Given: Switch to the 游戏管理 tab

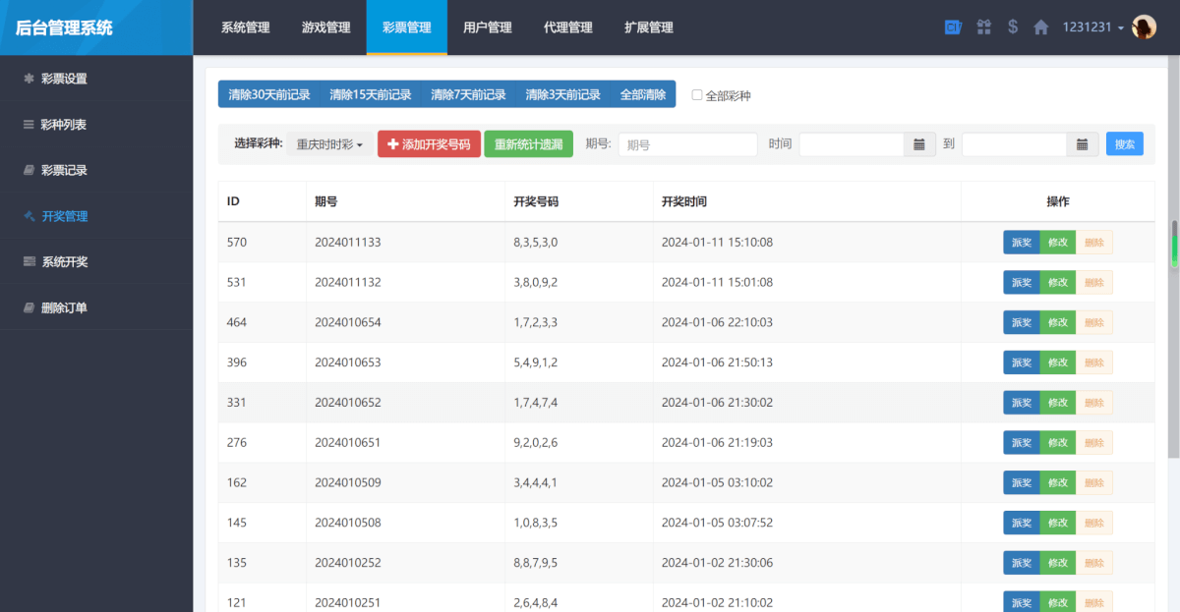Looking at the screenshot, I should [x=325, y=28].
